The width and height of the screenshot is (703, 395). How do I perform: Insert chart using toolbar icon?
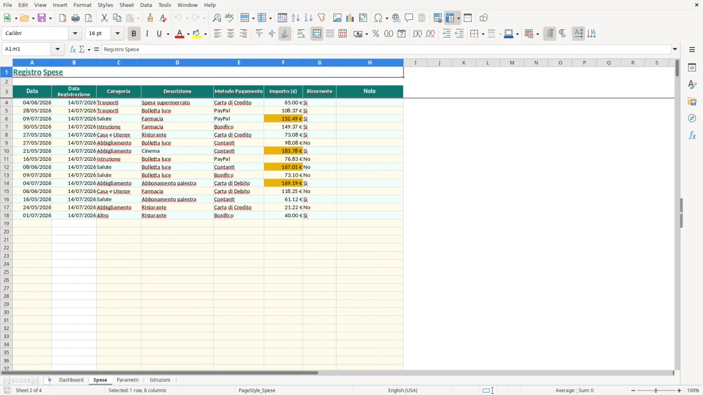point(350,18)
